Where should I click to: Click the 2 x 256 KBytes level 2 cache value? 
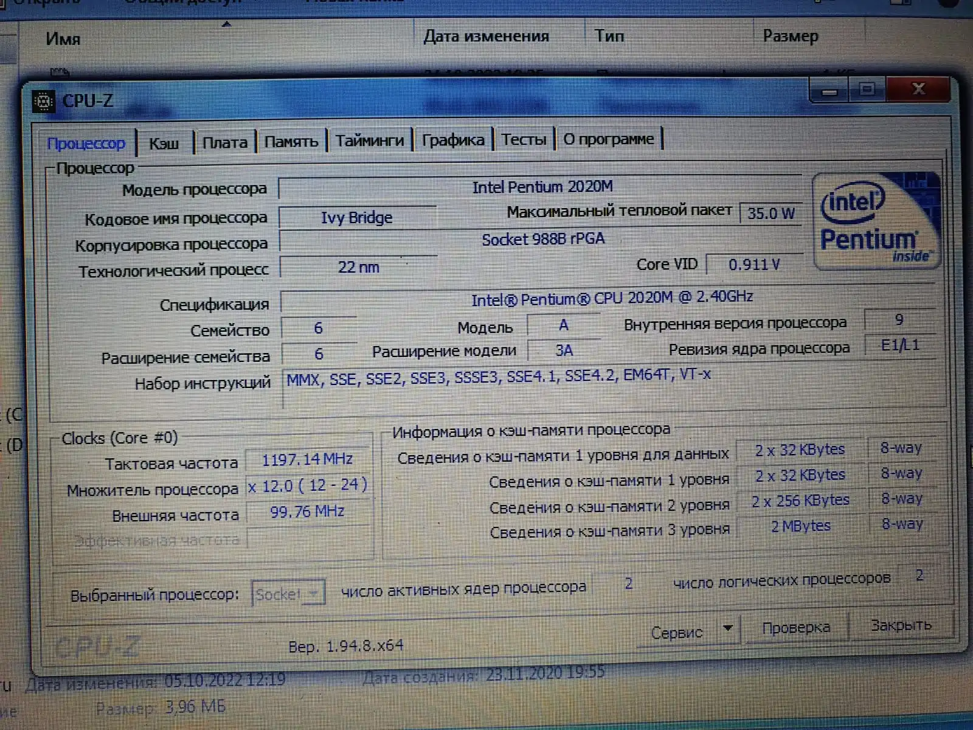(x=800, y=501)
